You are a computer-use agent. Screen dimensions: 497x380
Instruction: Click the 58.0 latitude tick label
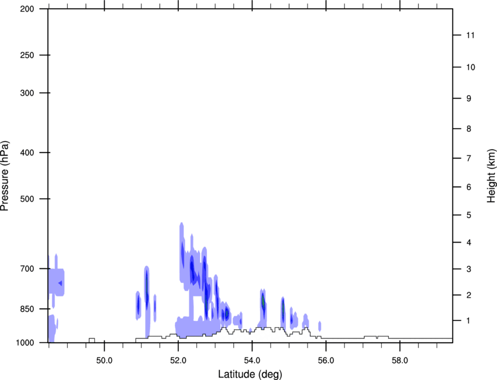(x=400, y=361)
